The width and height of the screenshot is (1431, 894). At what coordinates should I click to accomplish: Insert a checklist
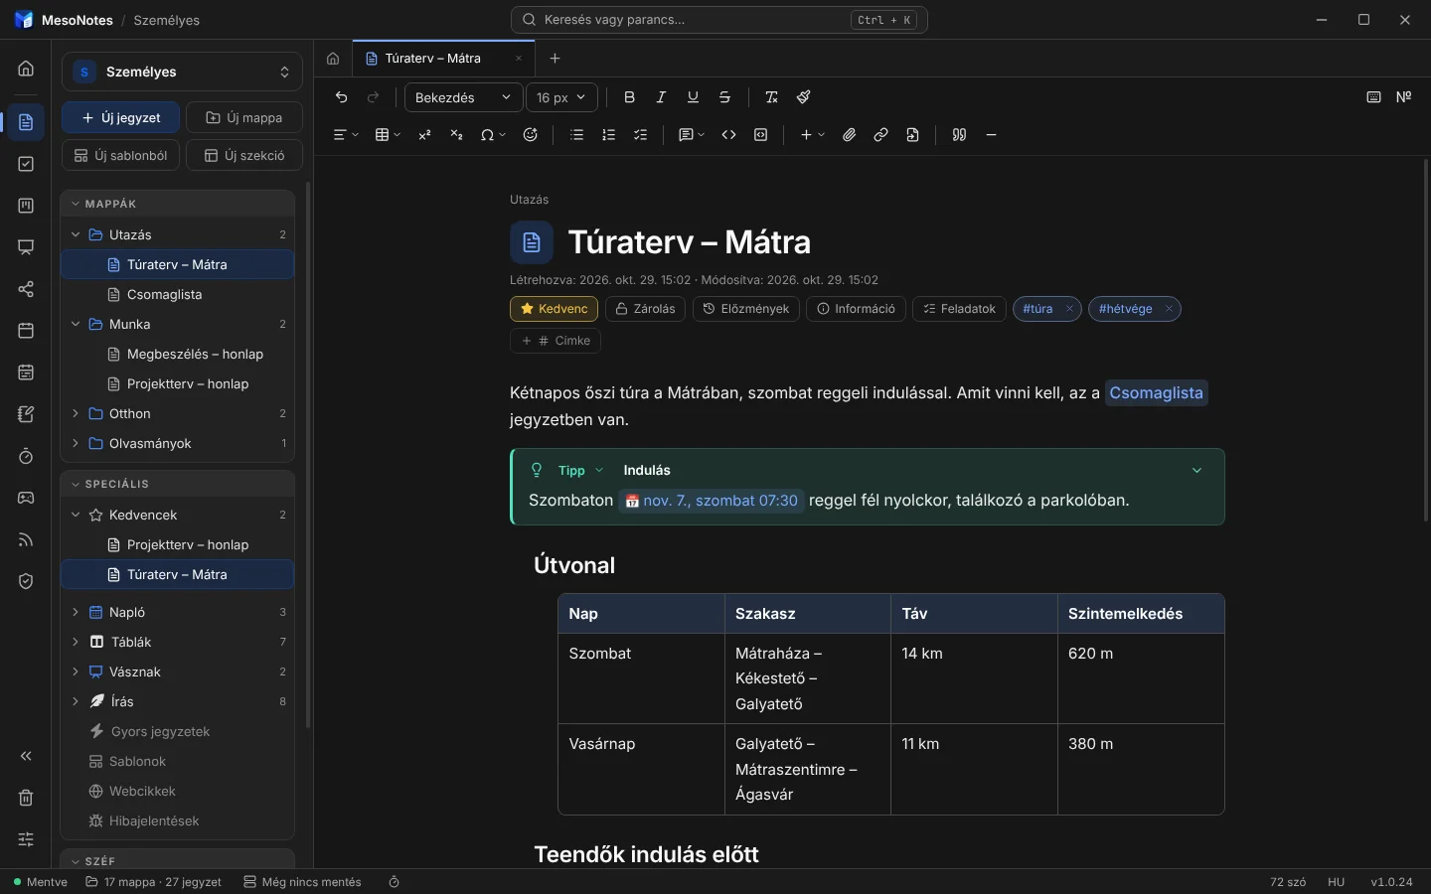(641, 135)
